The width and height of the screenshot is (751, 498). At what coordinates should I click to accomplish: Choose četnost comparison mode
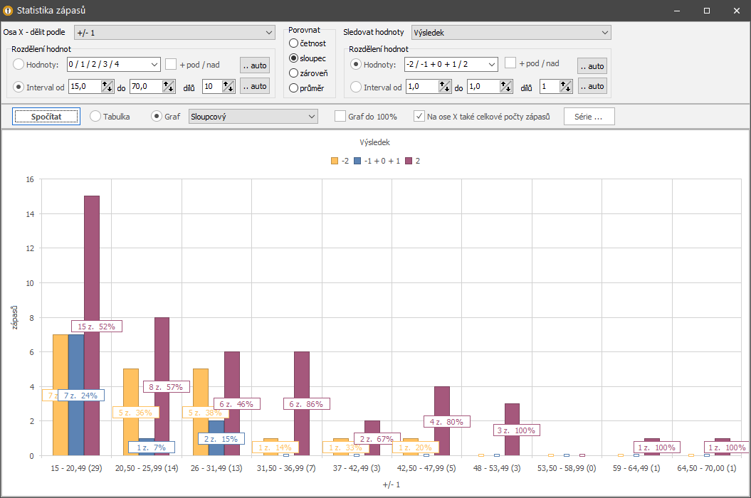(x=294, y=43)
